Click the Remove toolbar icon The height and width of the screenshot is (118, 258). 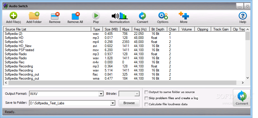pos(55,17)
